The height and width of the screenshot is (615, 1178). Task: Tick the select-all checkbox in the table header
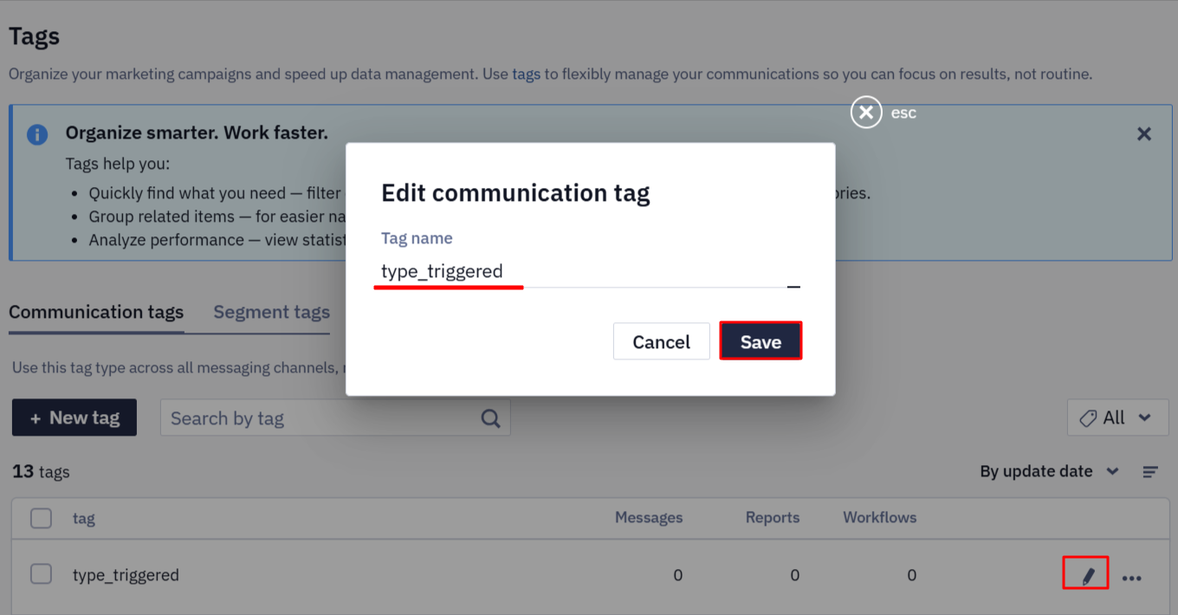41,518
